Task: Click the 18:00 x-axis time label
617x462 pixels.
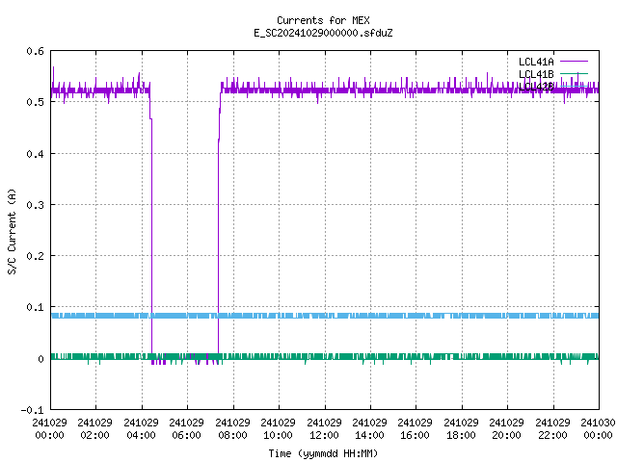Action: [461, 435]
